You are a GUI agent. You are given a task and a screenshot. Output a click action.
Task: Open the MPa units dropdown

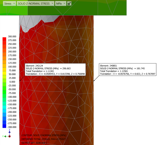(61, 4)
